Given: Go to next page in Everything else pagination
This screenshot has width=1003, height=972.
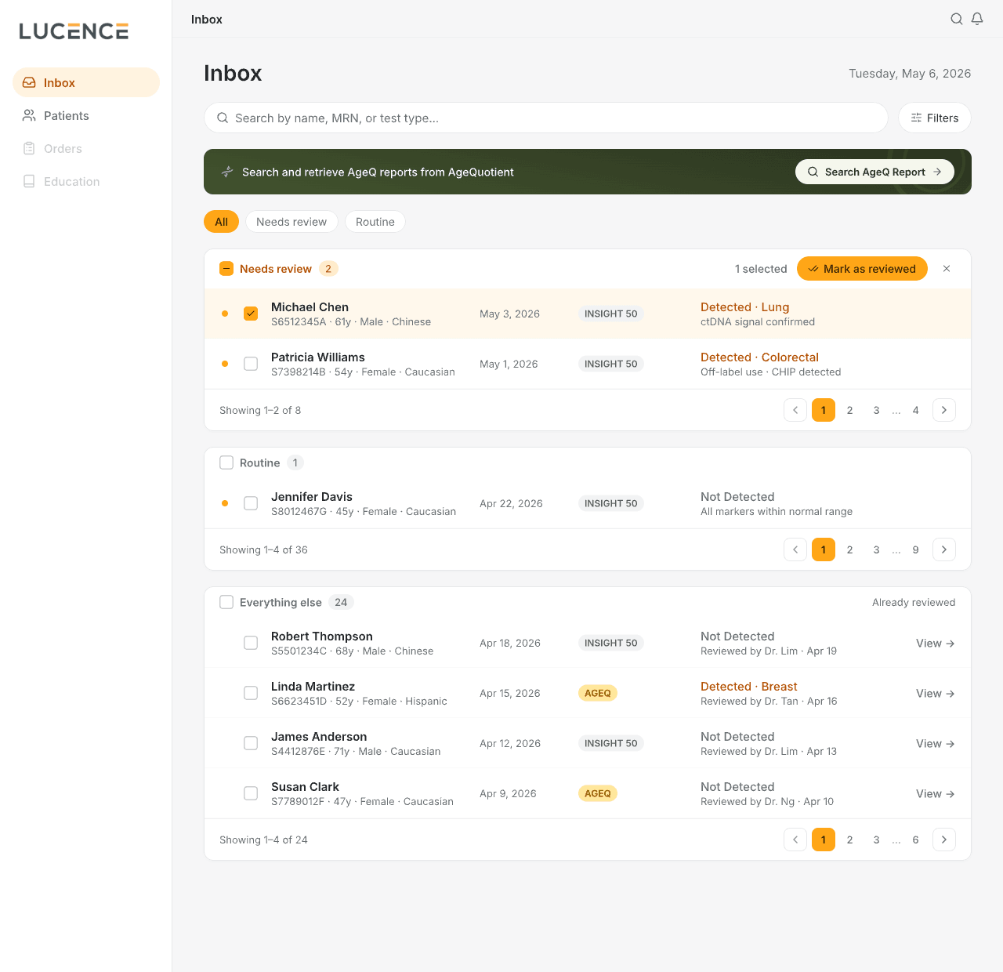Looking at the screenshot, I should click(x=944, y=840).
